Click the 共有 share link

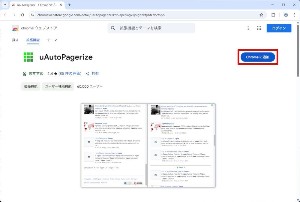92,74
